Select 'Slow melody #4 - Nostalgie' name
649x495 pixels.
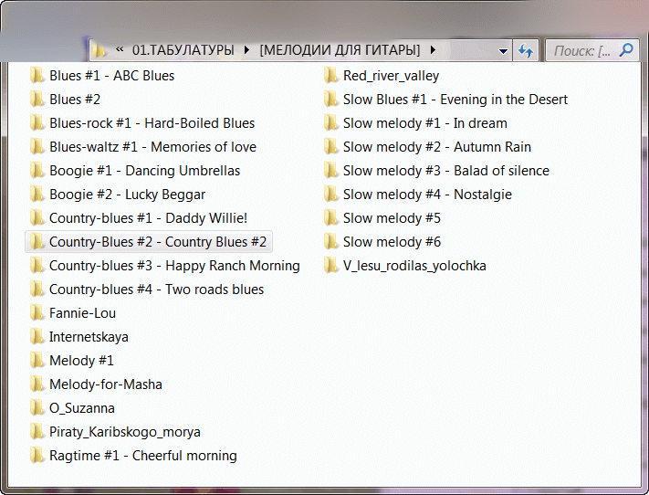tap(427, 195)
